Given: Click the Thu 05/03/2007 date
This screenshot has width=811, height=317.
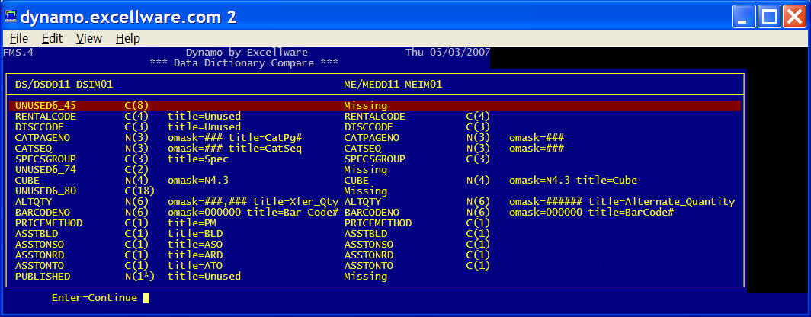Looking at the screenshot, I should click(448, 53).
